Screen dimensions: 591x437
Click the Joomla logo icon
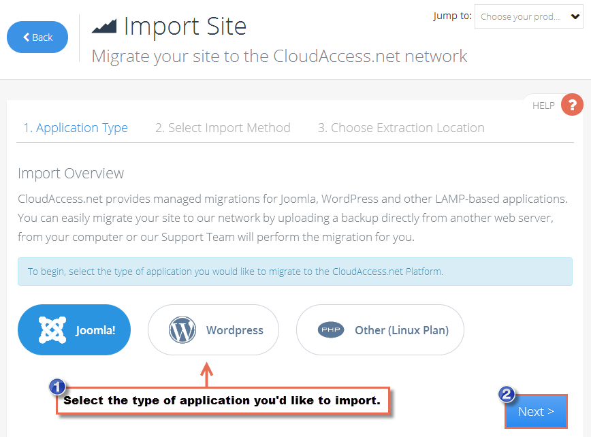pos(52,330)
